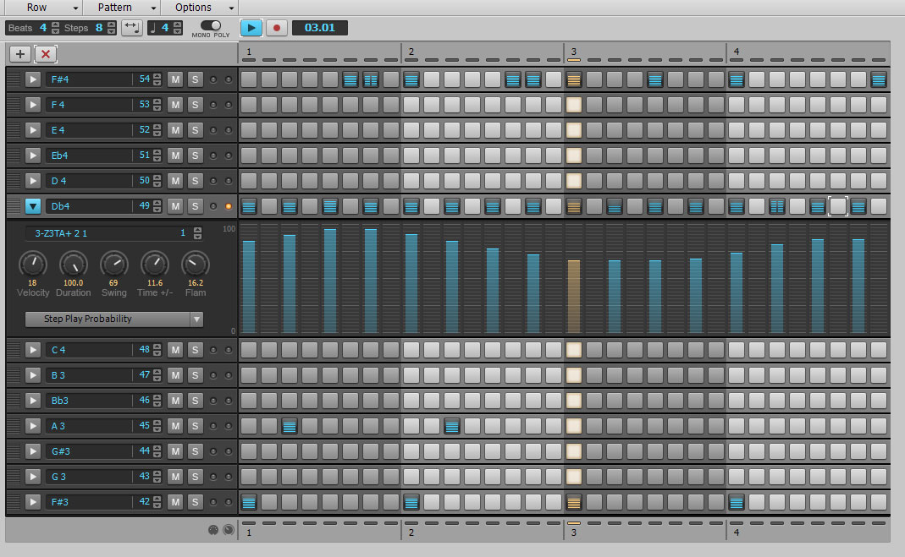Click beat 4 marker in bottom ruler
Viewport: 905px width, 557px height.
[736, 532]
